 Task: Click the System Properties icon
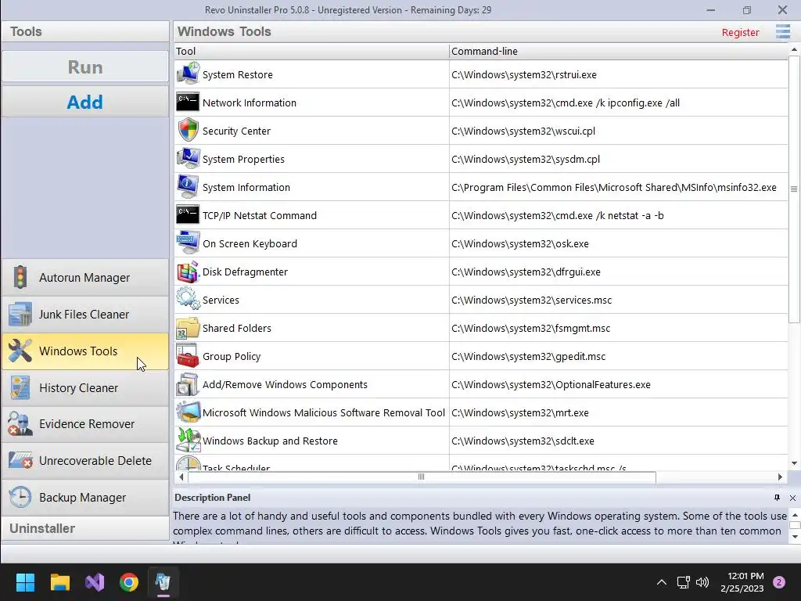point(188,158)
